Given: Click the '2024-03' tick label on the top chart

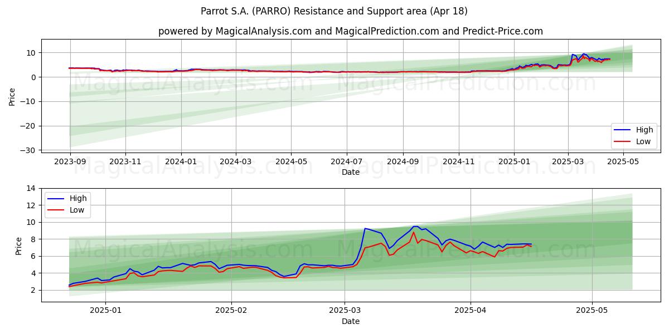Looking at the screenshot, I should point(235,161).
